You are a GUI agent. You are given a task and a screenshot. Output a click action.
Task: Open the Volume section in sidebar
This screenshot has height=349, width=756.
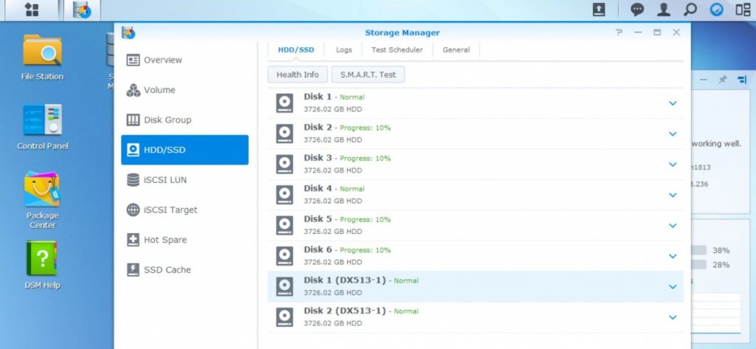click(185, 90)
